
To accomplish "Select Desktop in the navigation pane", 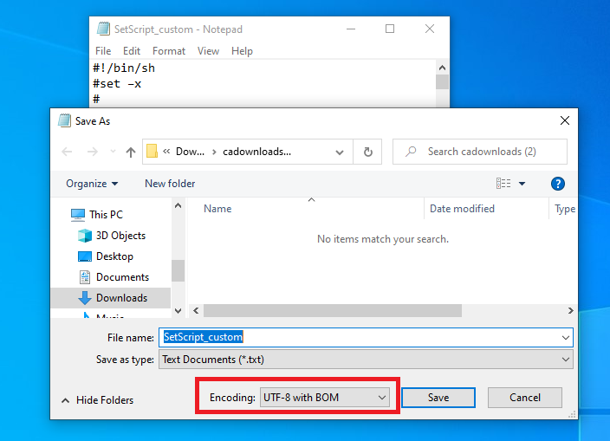I will pyautogui.click(x=114, y=256).
